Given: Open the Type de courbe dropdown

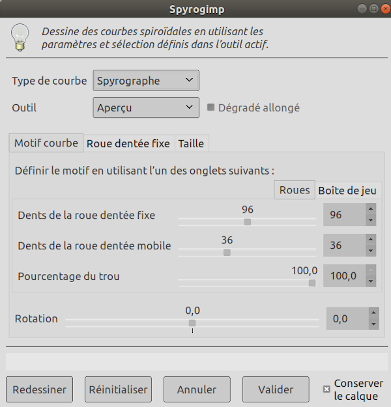Looking at the screenshot, I should 146,81.
